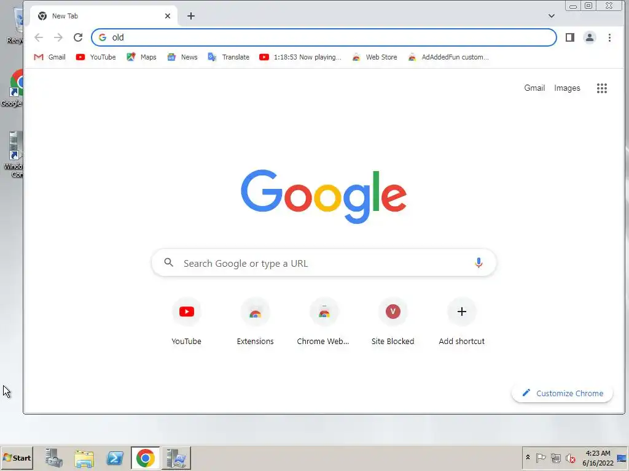Open Web Store bookmark
The image size is (629, 471).
coord(374,57)
